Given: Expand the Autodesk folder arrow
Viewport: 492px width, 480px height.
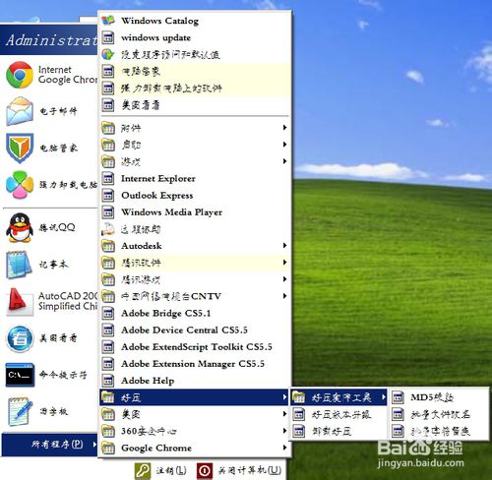Looking at the screenshot, I should click(285, 245).
